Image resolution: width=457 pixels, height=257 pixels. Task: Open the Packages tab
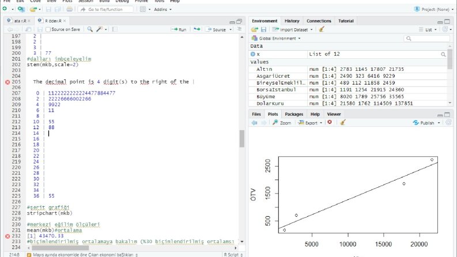point(294,114)
